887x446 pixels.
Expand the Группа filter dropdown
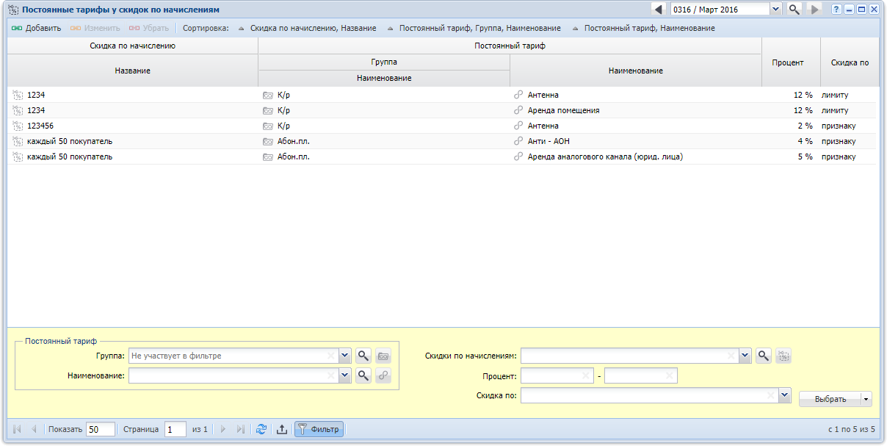tap(345, 356)
